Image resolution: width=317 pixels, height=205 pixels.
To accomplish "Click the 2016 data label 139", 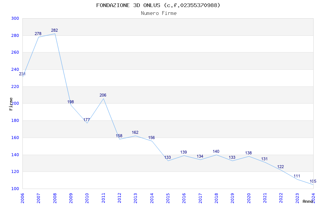I will (183, 152).
